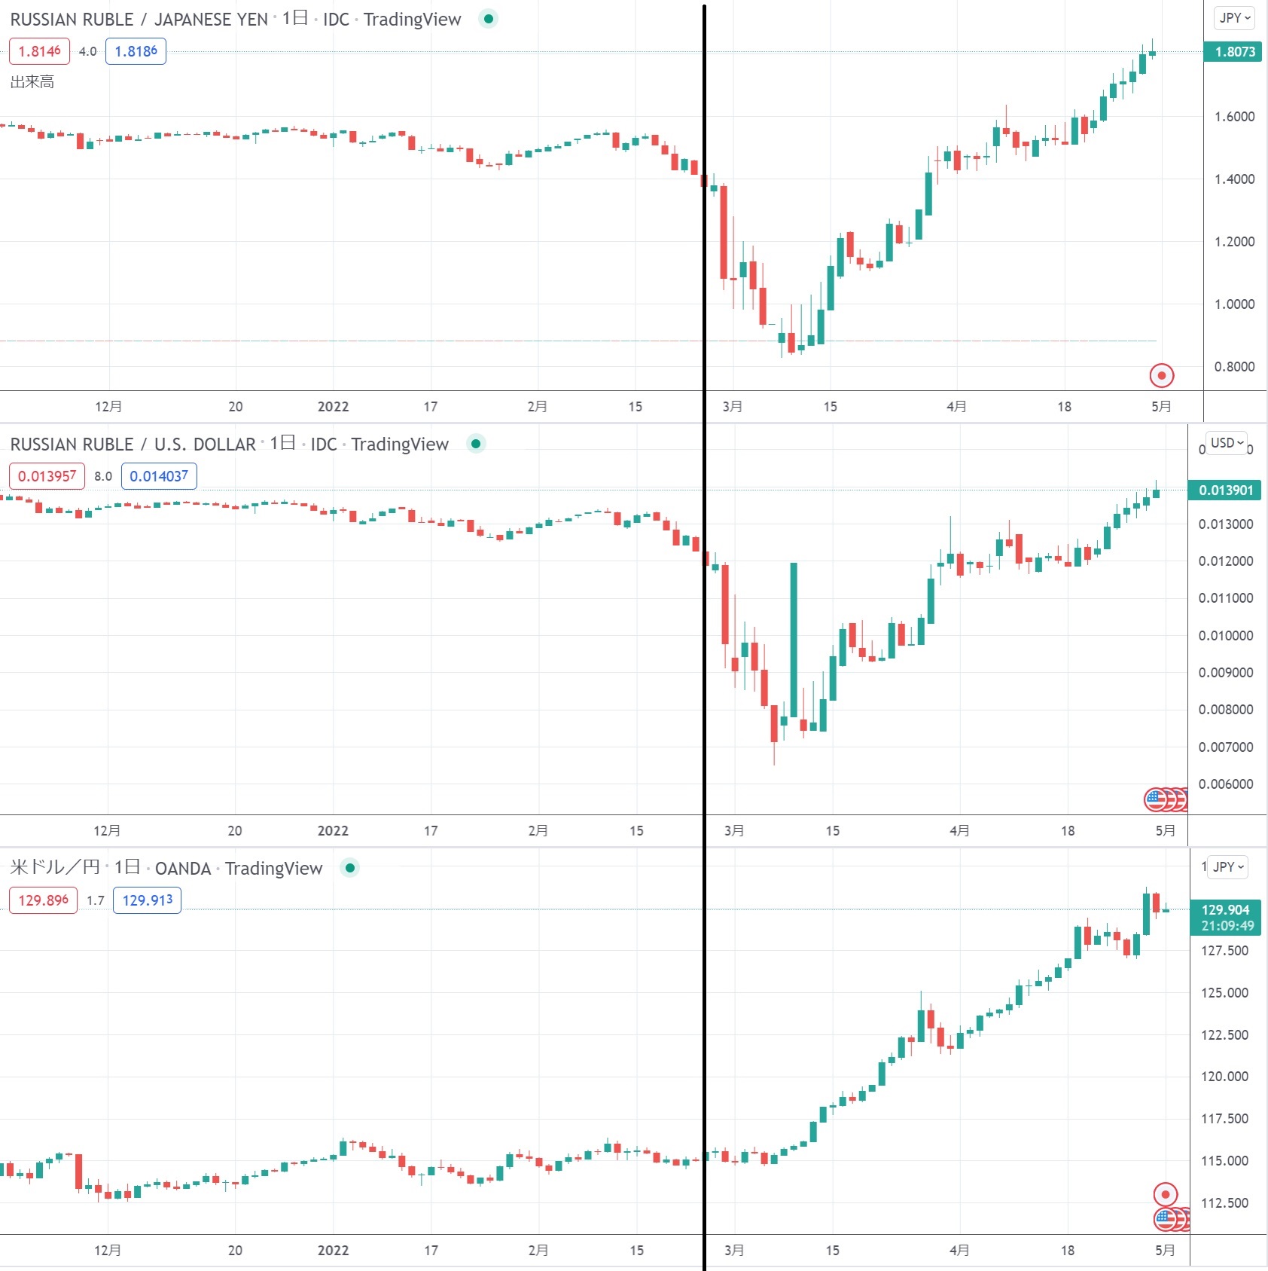
Task: Click the green market status dot beside the RUSSIAN RUBLE / U.S. DOLLAR title
Action: [x=476, y=444]
